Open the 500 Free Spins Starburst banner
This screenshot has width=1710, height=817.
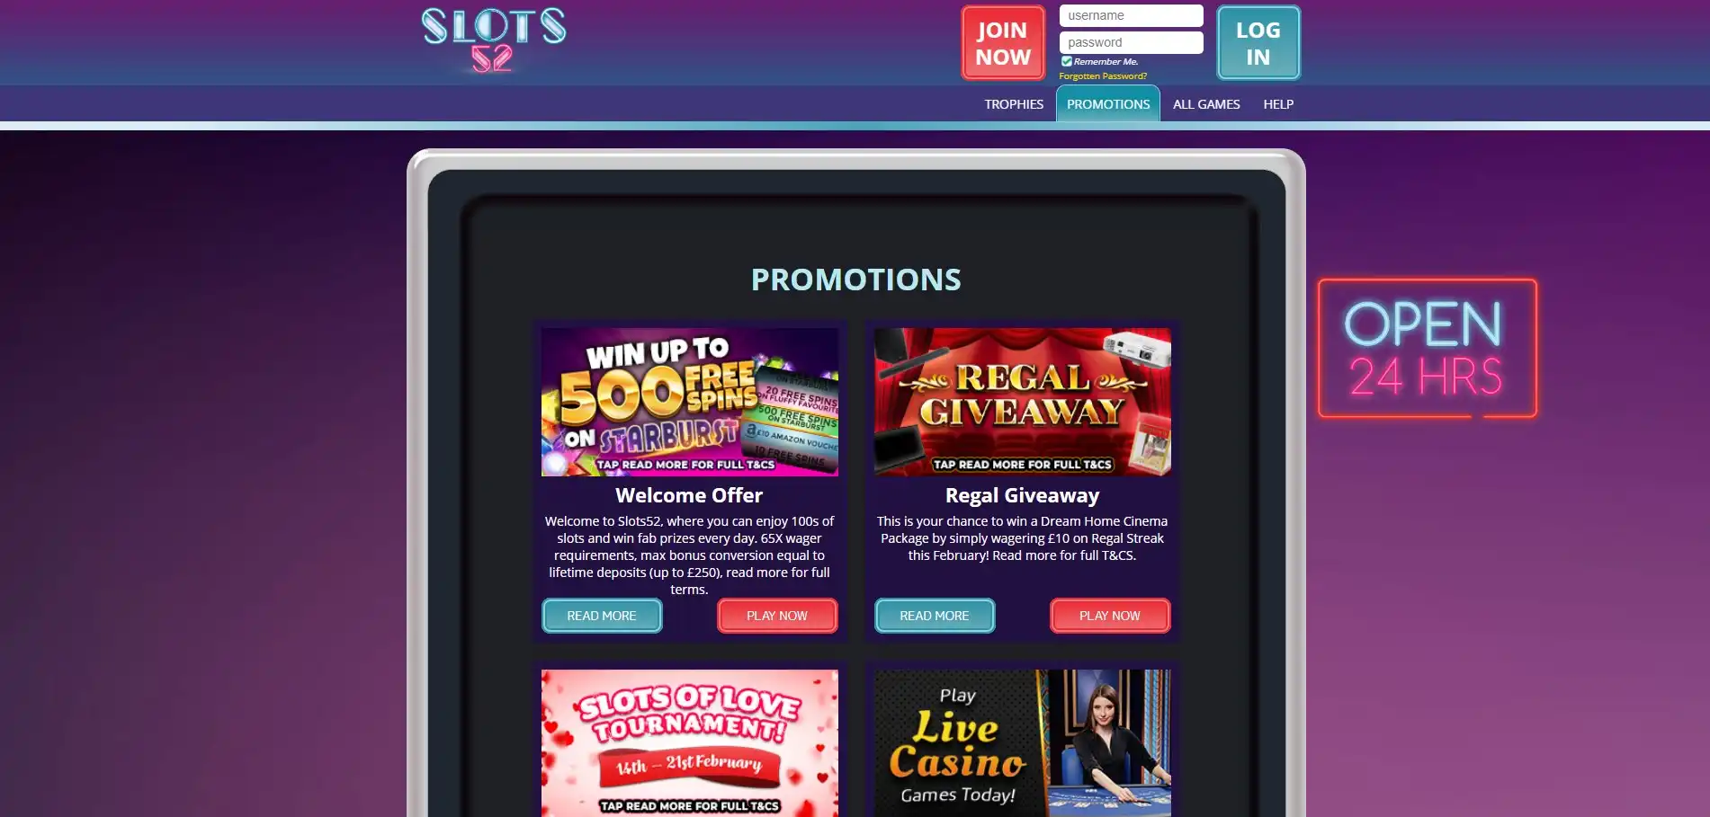coord(689,402)
